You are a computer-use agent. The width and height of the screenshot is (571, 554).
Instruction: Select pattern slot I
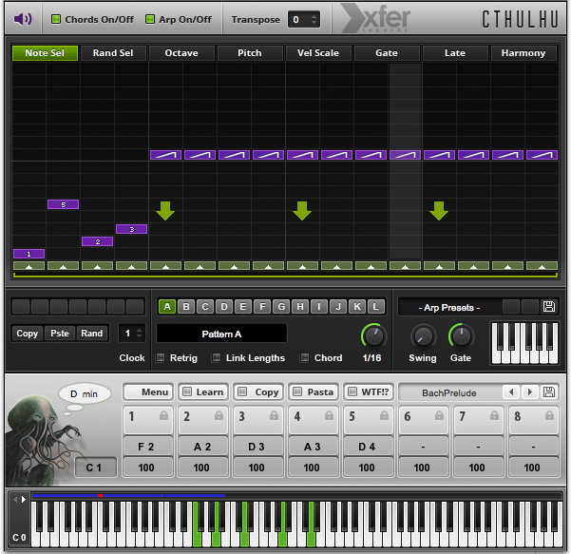(319, 307)
